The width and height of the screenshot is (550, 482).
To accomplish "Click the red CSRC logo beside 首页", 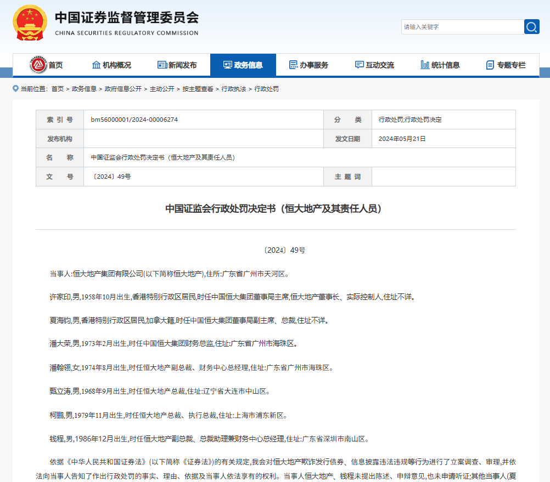I will [x=38, y=65].
